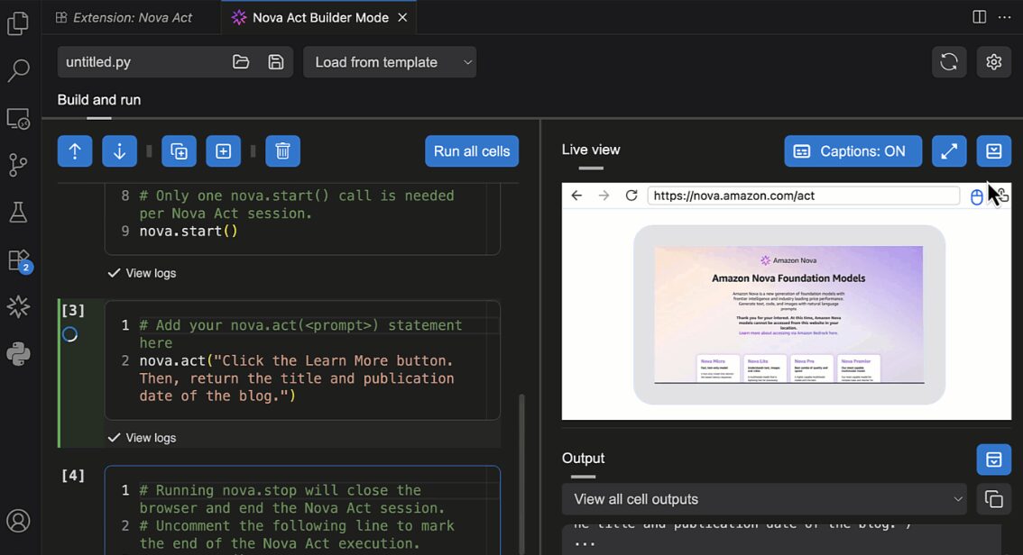The height and width of the screenshot is (555, 1023).
Task: Switch to Extension: Nova Act tab
Action: (x=124, y=18)
